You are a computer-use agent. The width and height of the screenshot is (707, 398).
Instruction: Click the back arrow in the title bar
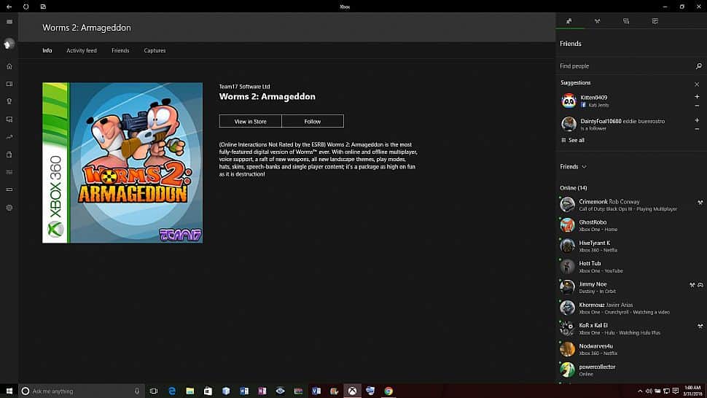(x=9, y=7)
